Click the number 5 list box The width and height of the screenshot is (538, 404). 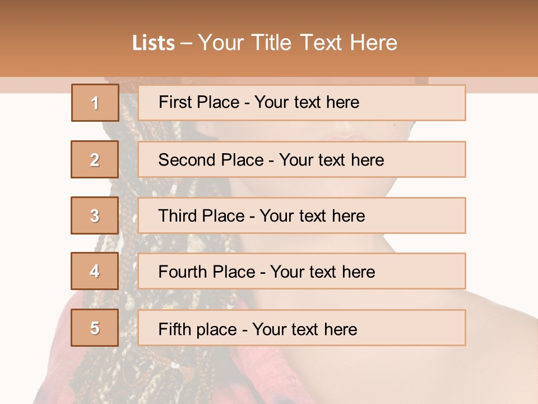click(x=95, y=328)
